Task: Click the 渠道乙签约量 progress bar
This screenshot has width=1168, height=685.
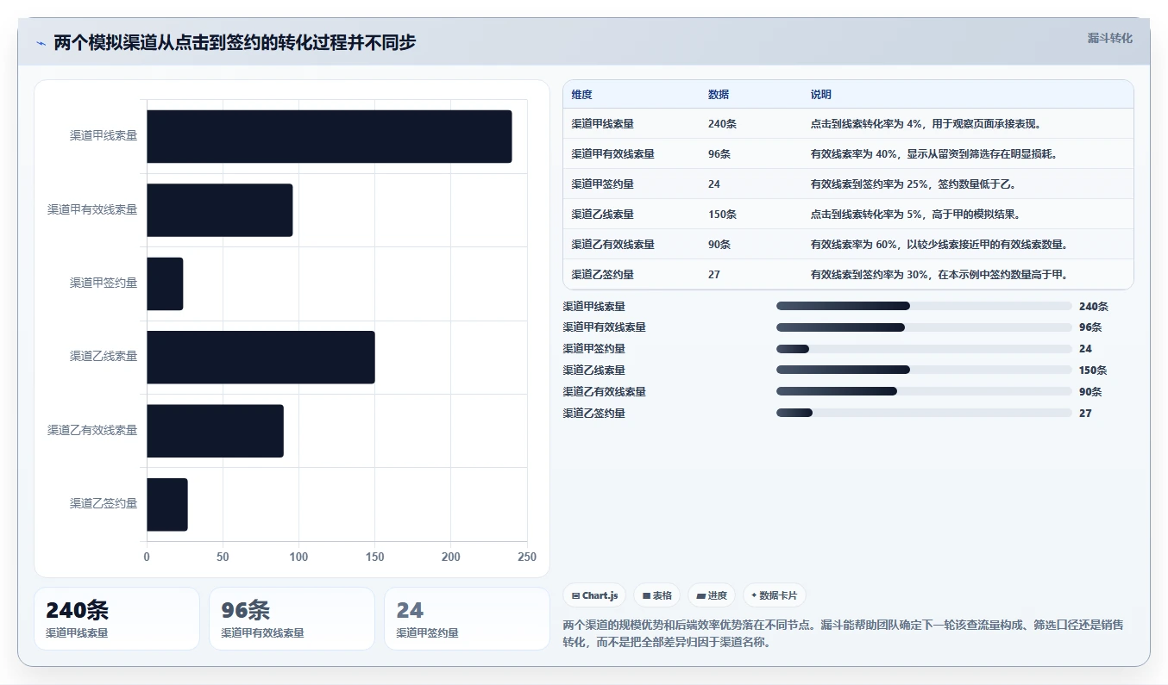Action: [924, 414]
